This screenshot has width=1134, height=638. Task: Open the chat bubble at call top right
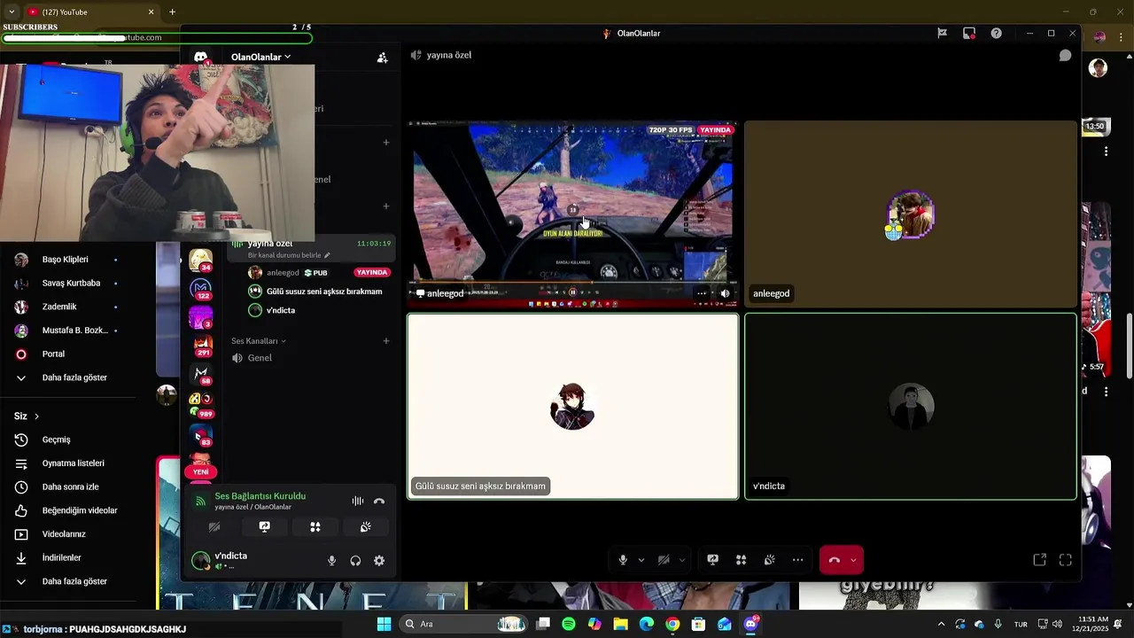(x=1065, y=55)
